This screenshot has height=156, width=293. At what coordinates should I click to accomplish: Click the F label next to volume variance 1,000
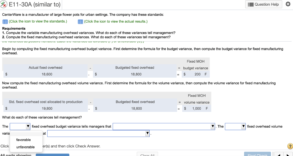coord(207,108)
